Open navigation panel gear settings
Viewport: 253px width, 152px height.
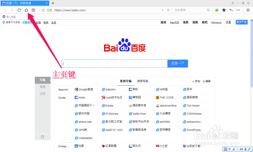coord(43,137)
